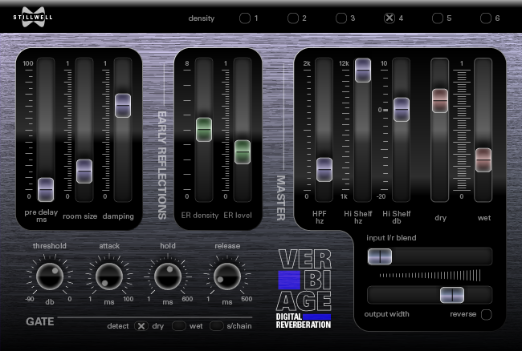Click the 'MASTER' vertical title
Image resolution: width=522 pixels, height=351 pixels.
click(x=281, y=198)
